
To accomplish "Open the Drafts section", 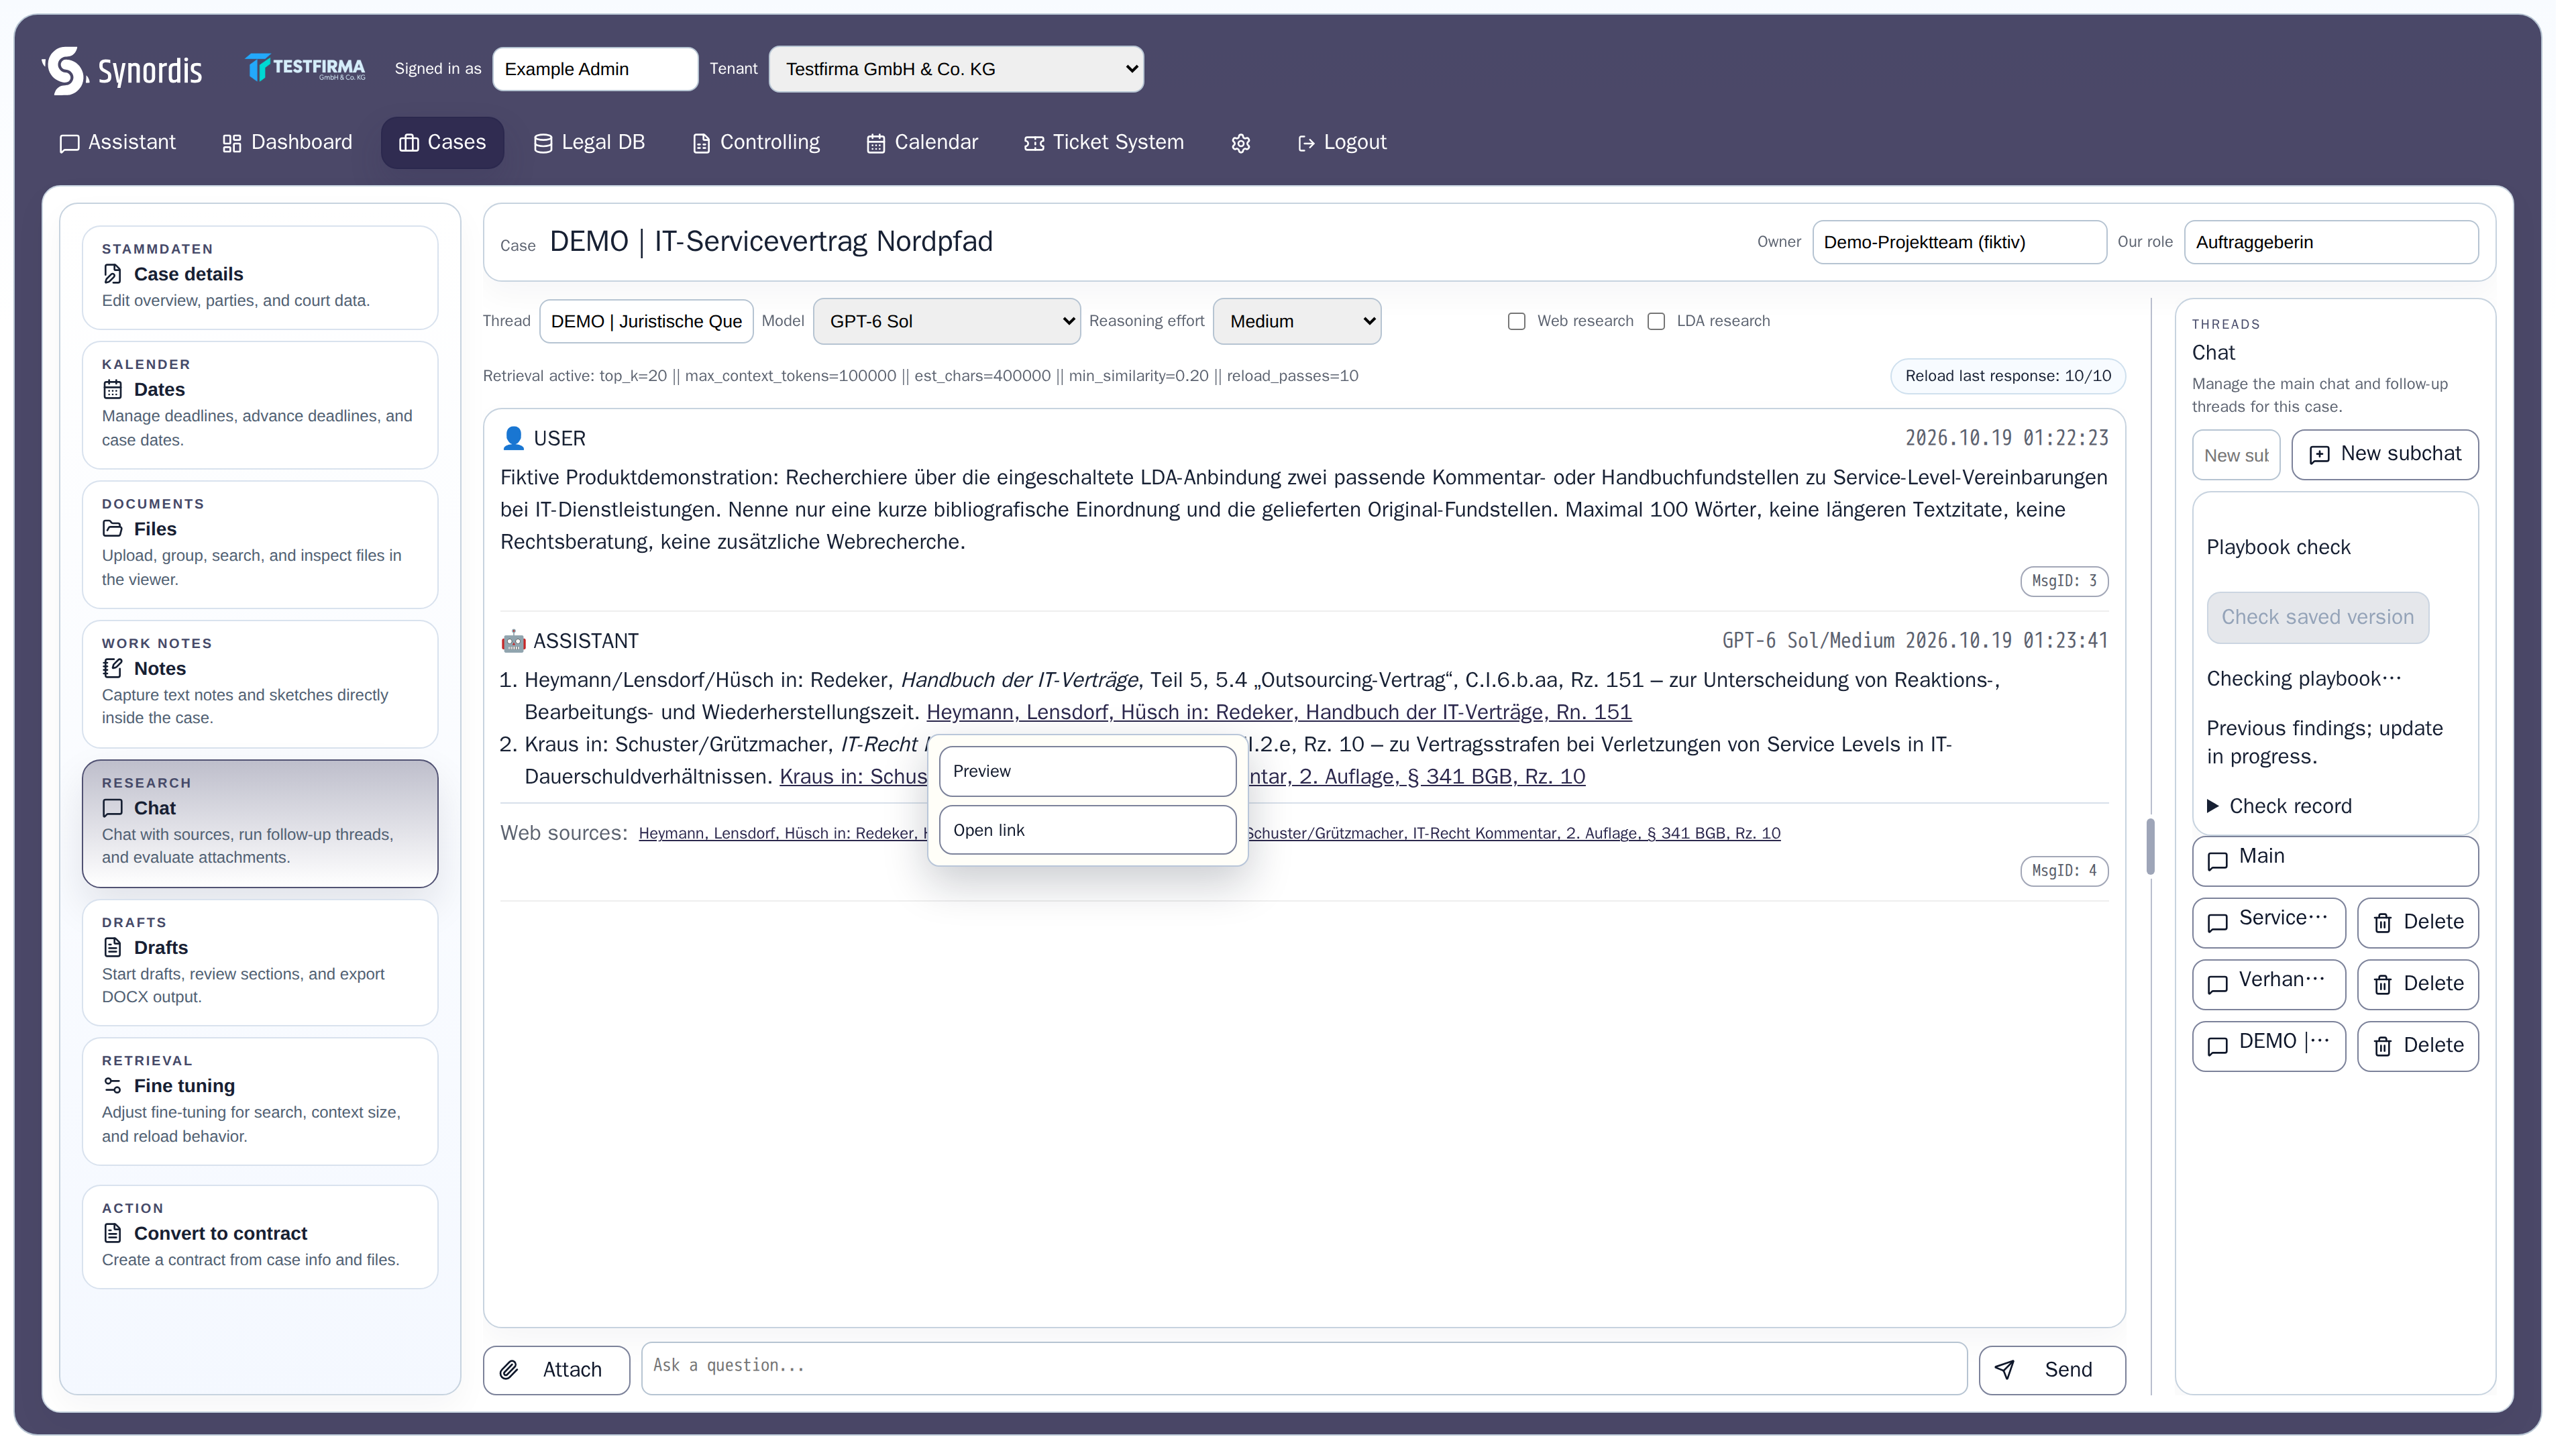I will click(x=262, y=969).
